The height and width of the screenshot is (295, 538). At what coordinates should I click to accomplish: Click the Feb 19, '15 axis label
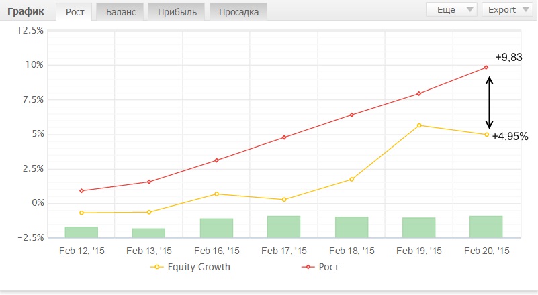point(419,251)
